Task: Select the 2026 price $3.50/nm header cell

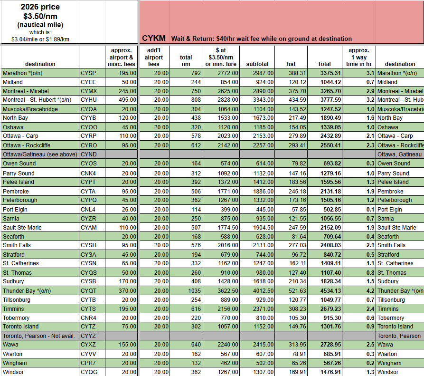Action: [x=40, y=22]
